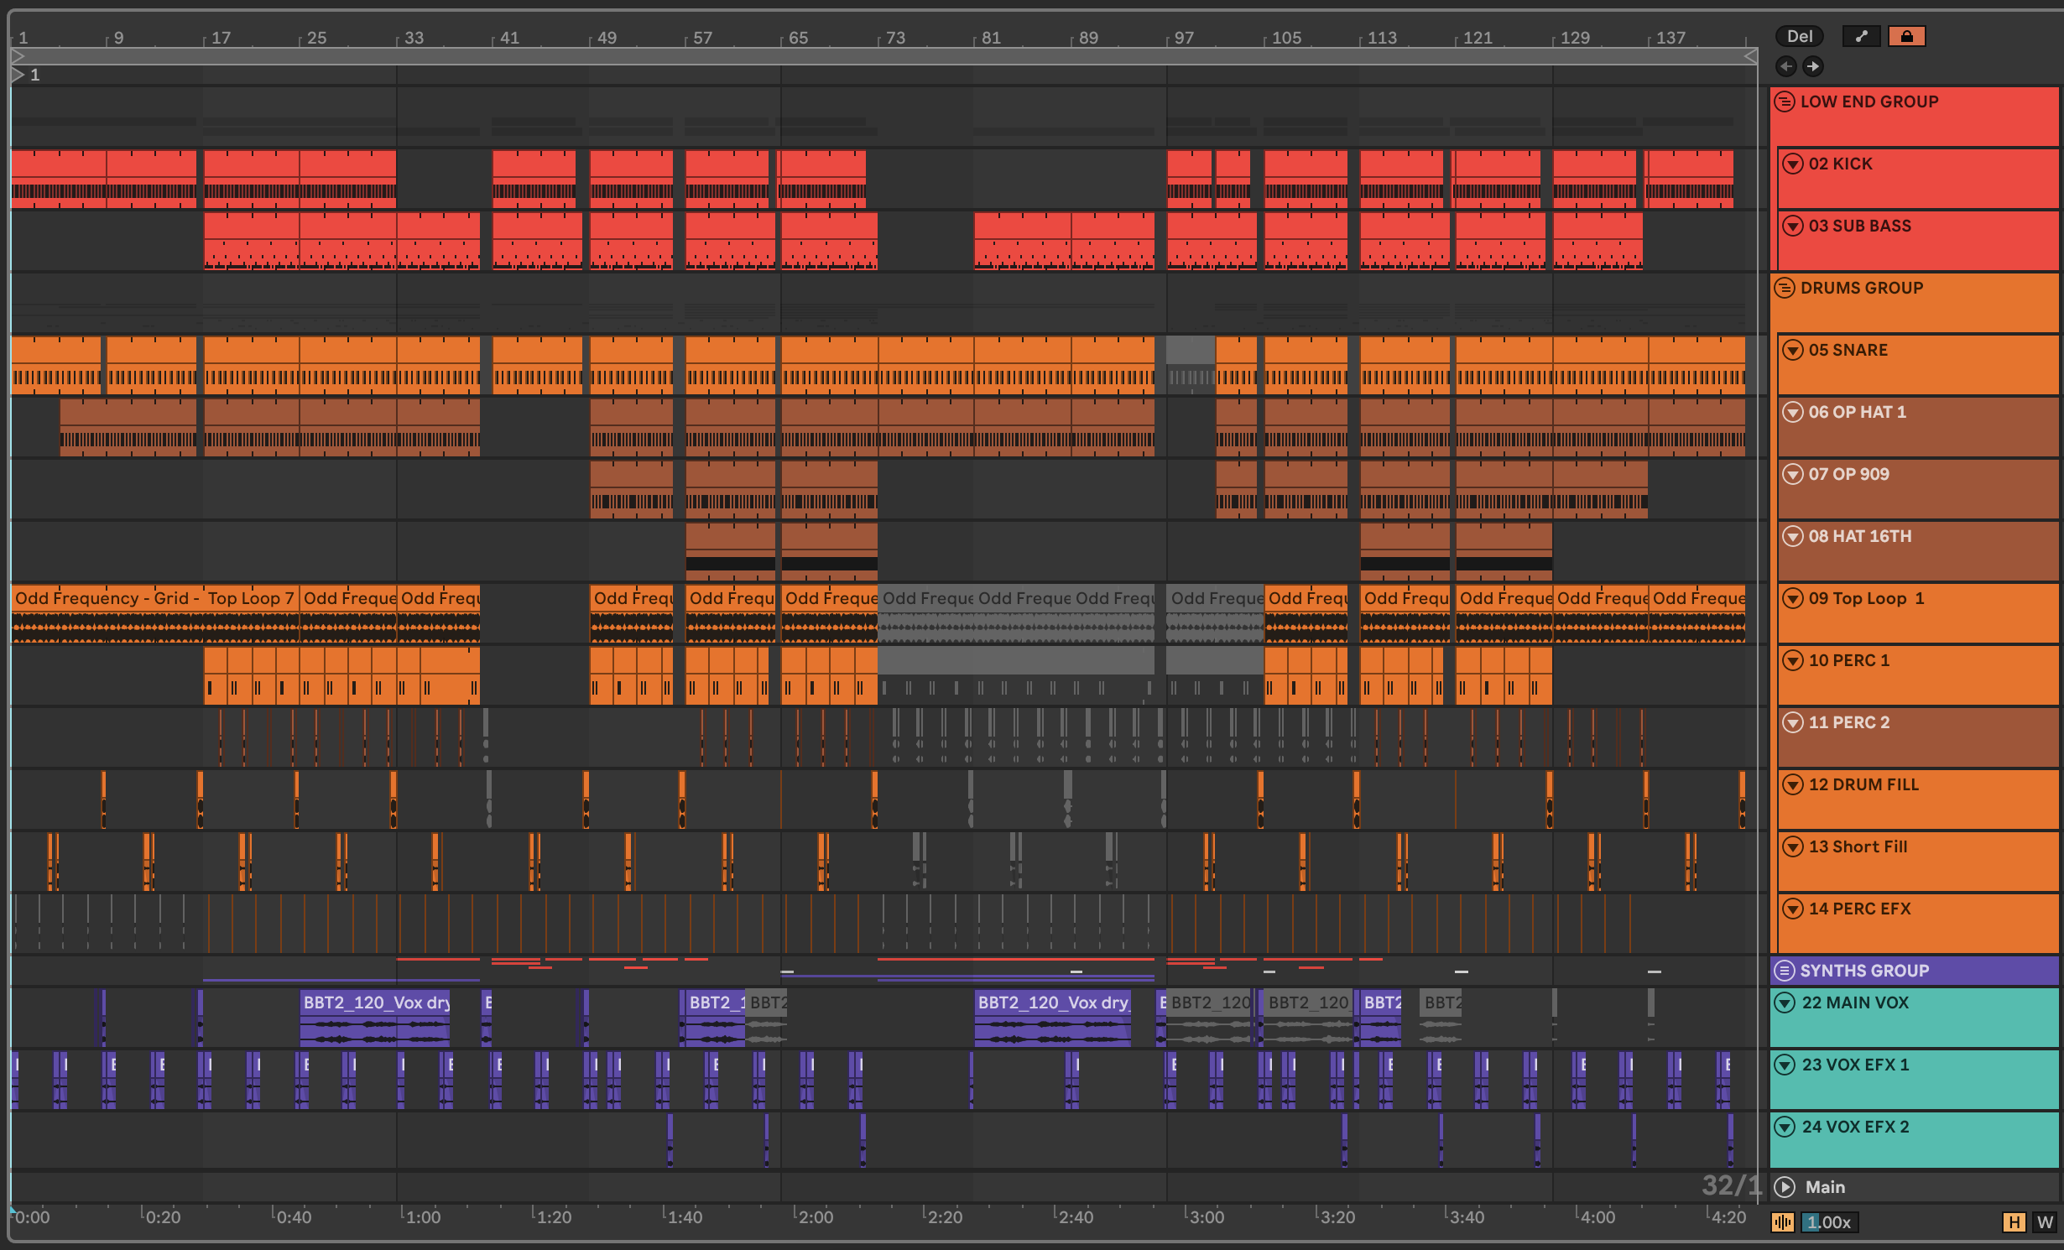This screenshot has width=2064, height=1250.
Task: Click the link/envelope draw mode icon
Action: click(x=1861, y=36)
